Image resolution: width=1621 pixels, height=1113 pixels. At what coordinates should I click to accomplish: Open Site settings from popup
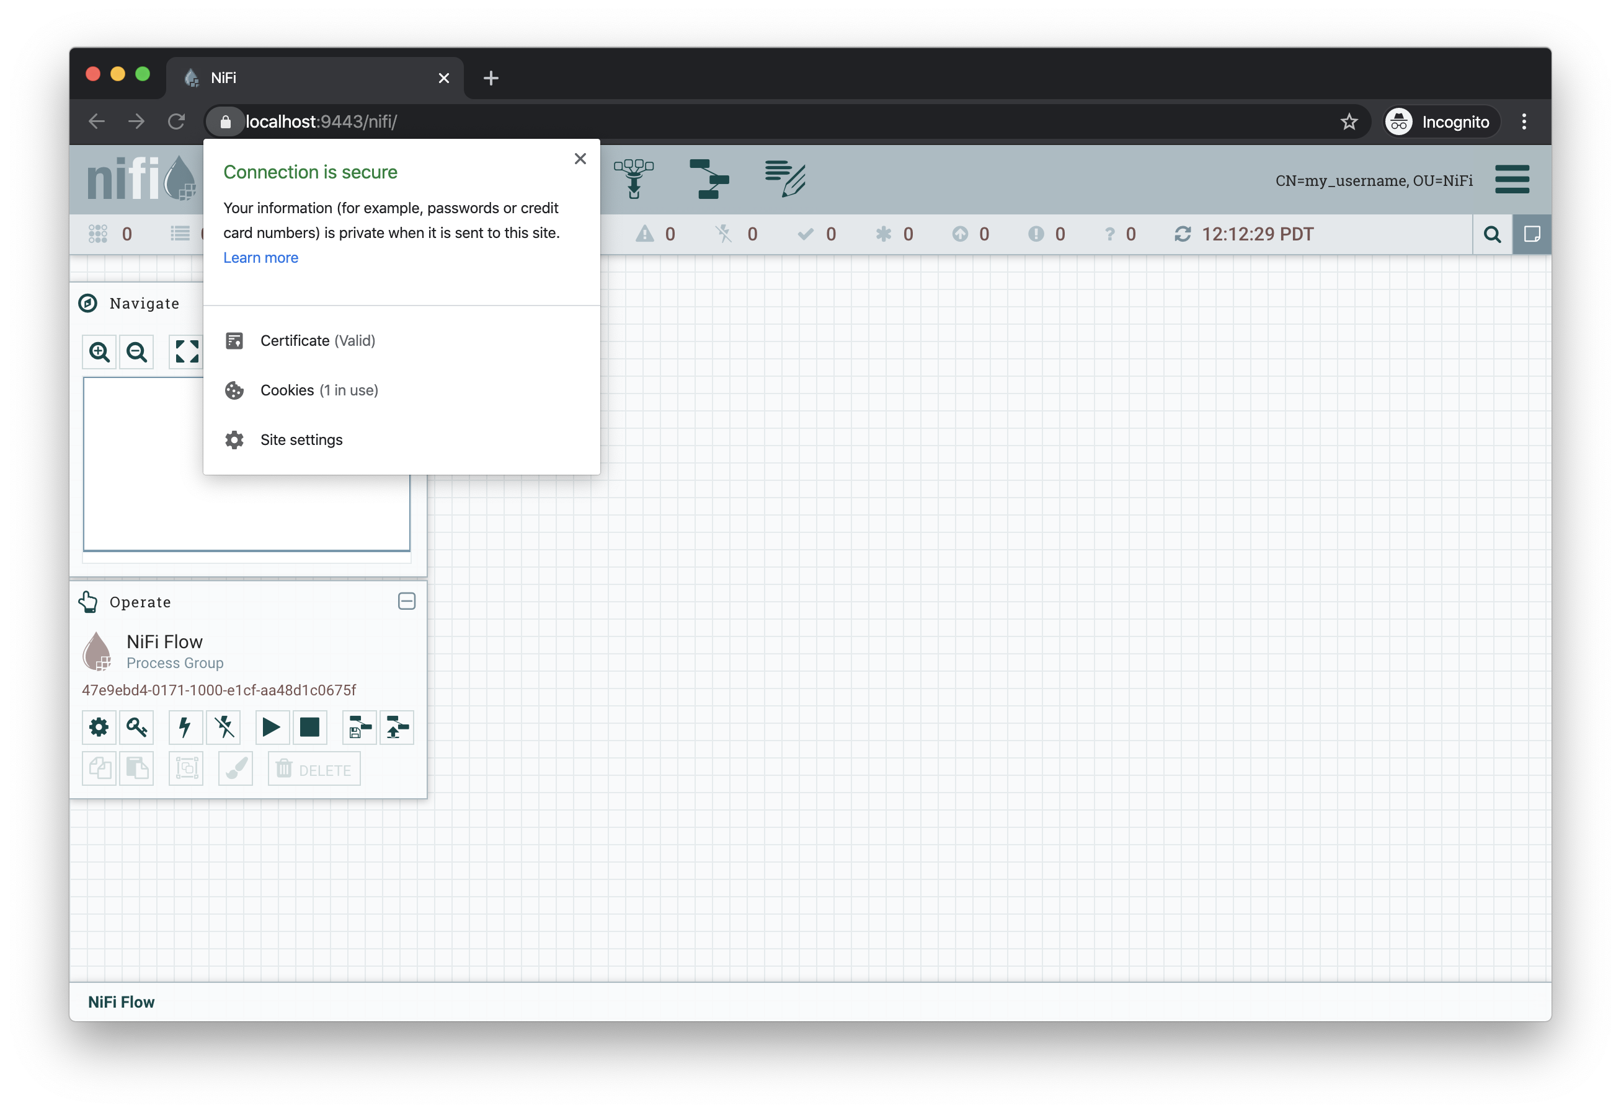(x=301, y=440)
